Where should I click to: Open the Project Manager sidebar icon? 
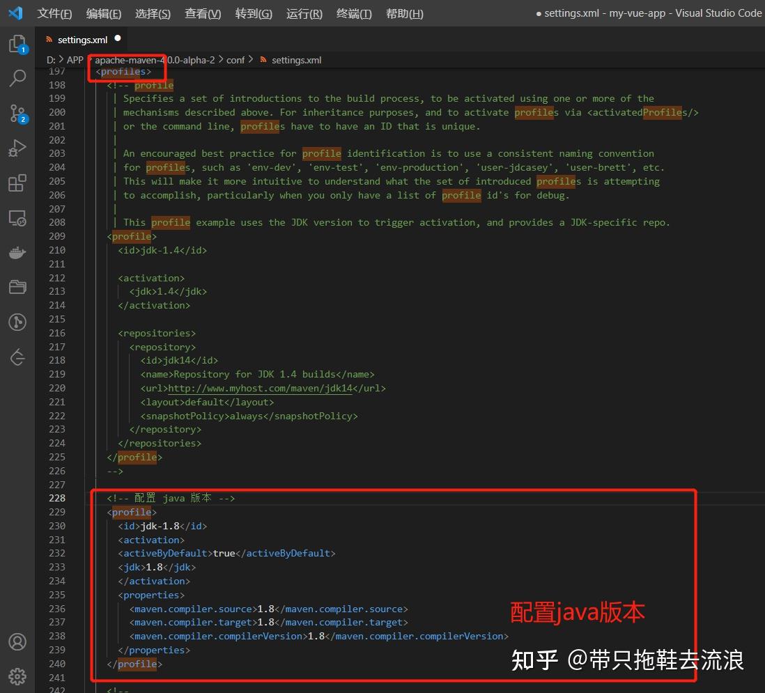coord(17,287)
